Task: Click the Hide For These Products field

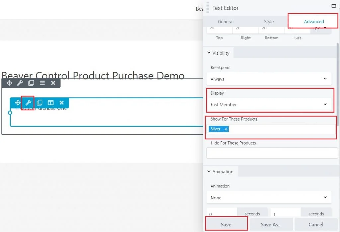Action: (269, 153)
